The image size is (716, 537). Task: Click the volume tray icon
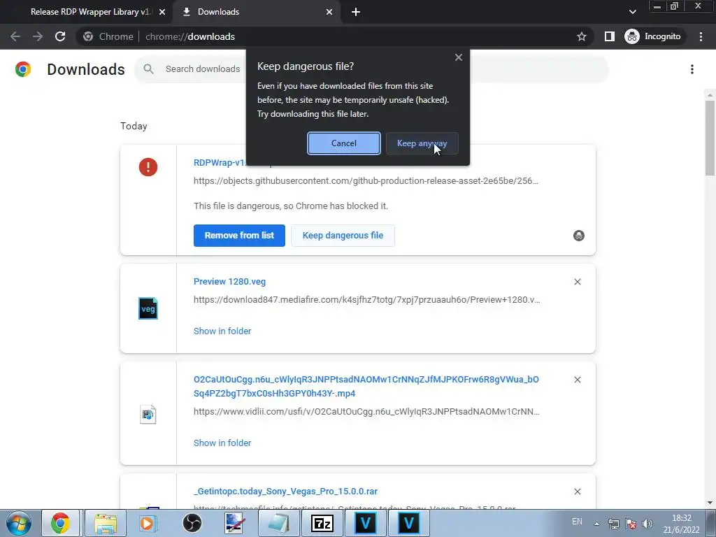pos(647,524)
